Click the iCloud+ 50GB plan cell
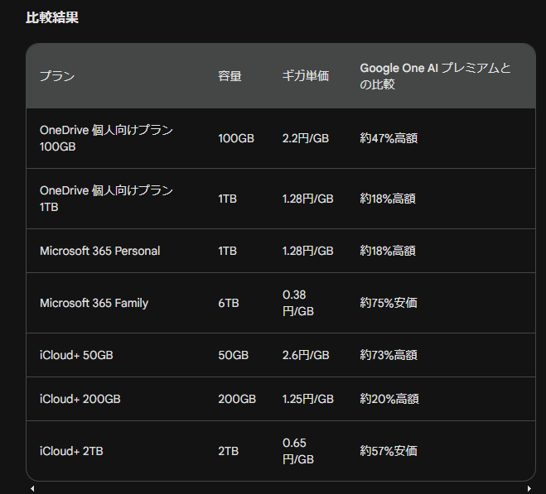The width and height of the screenshot is (546, 494). (76, 355)
